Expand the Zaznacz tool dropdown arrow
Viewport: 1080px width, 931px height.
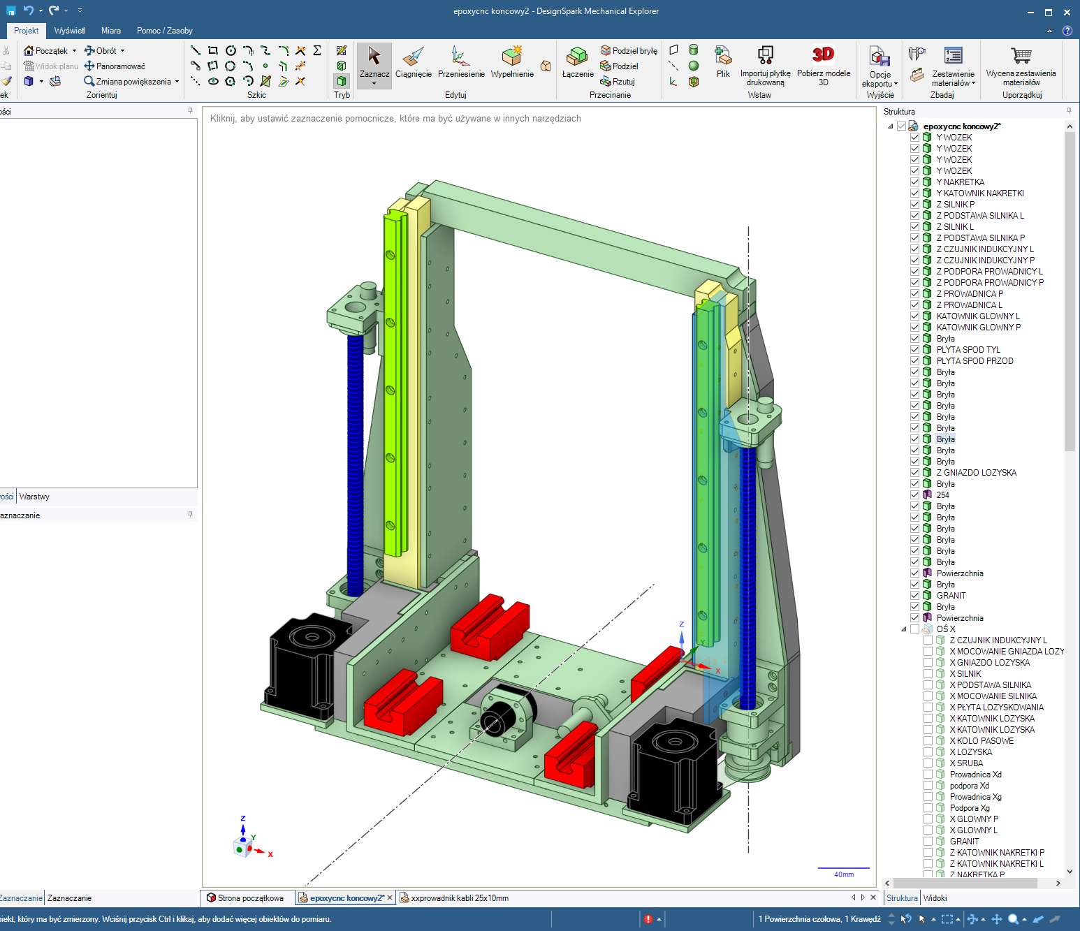374,84
